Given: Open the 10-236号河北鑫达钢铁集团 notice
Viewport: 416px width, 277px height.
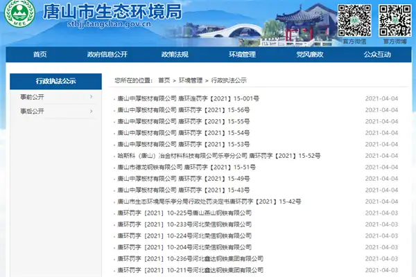Looking at the screenshot, I should point(190,258).
